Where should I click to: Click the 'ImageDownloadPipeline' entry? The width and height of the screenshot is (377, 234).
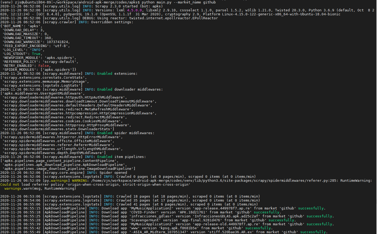pos(69,169)
